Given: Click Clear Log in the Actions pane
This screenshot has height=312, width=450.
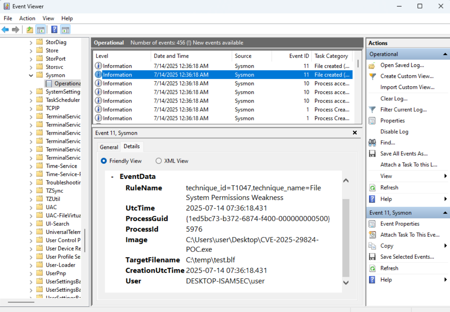Looking at the screenshot, I should tap(394, 99).
